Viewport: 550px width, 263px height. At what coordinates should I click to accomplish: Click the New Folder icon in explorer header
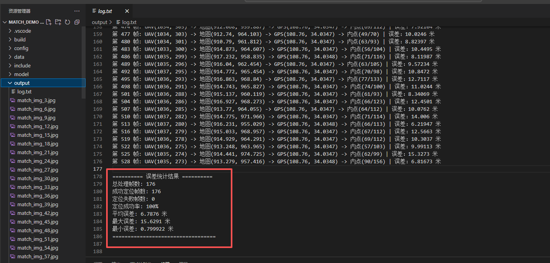[58, 22]
